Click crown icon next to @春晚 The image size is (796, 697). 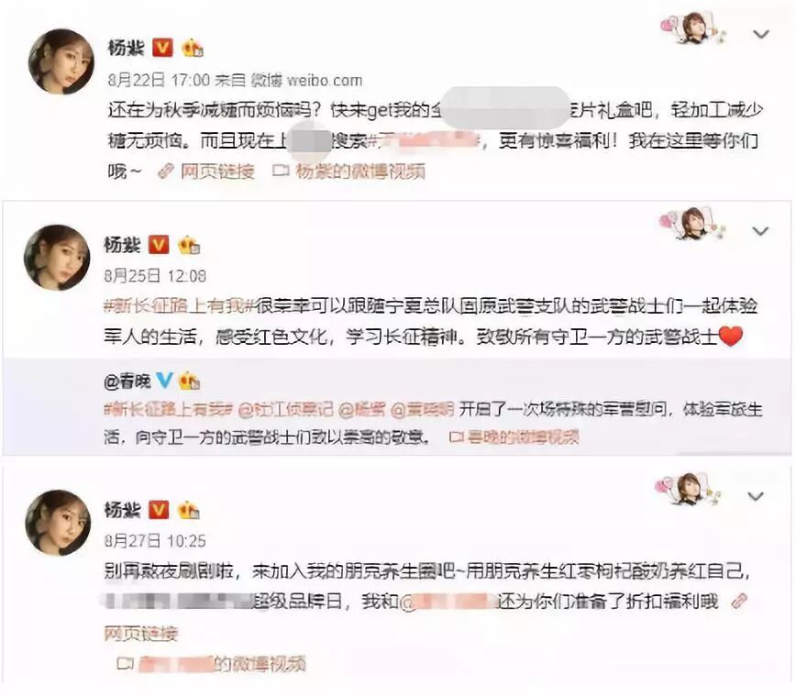pyautogui.click(x=189, y=381)
